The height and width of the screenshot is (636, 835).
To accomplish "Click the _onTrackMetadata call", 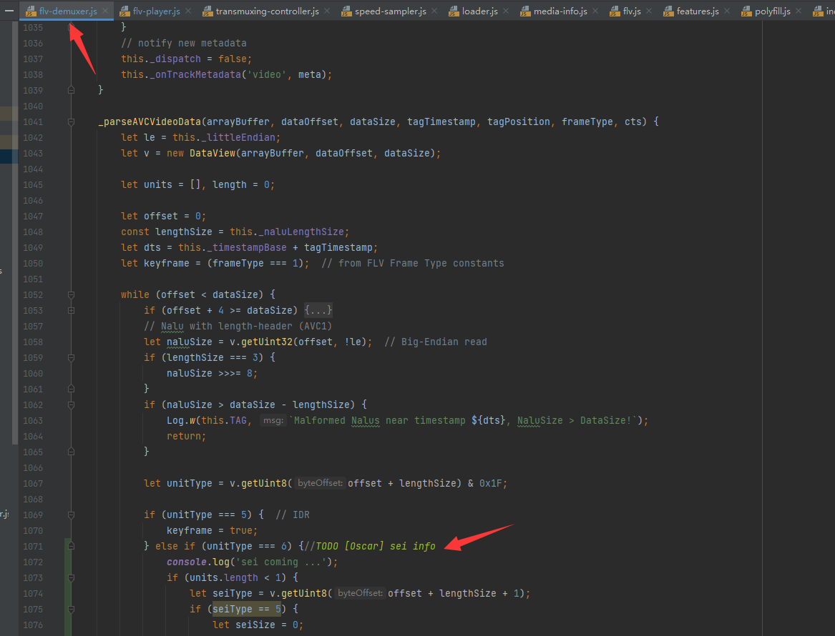I will click(195, 74).
